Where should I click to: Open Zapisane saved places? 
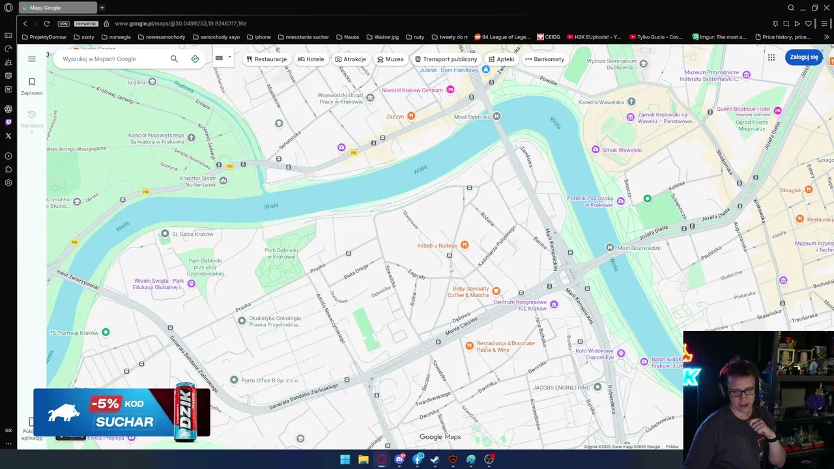[32, 86]
